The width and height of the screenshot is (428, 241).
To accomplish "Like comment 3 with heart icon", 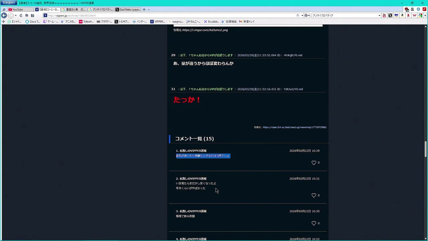I will (x=314, y=223).
